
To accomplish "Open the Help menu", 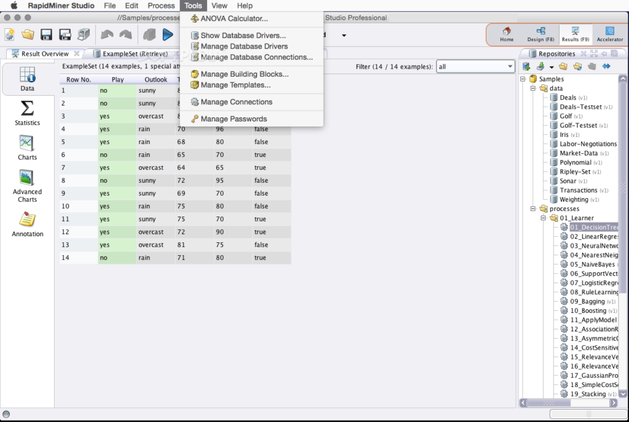I will pyautogui.click(x=244, y=6).
